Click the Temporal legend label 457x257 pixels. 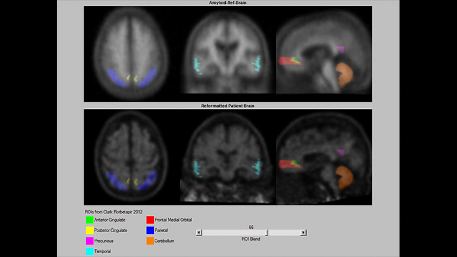click(102, 251)
